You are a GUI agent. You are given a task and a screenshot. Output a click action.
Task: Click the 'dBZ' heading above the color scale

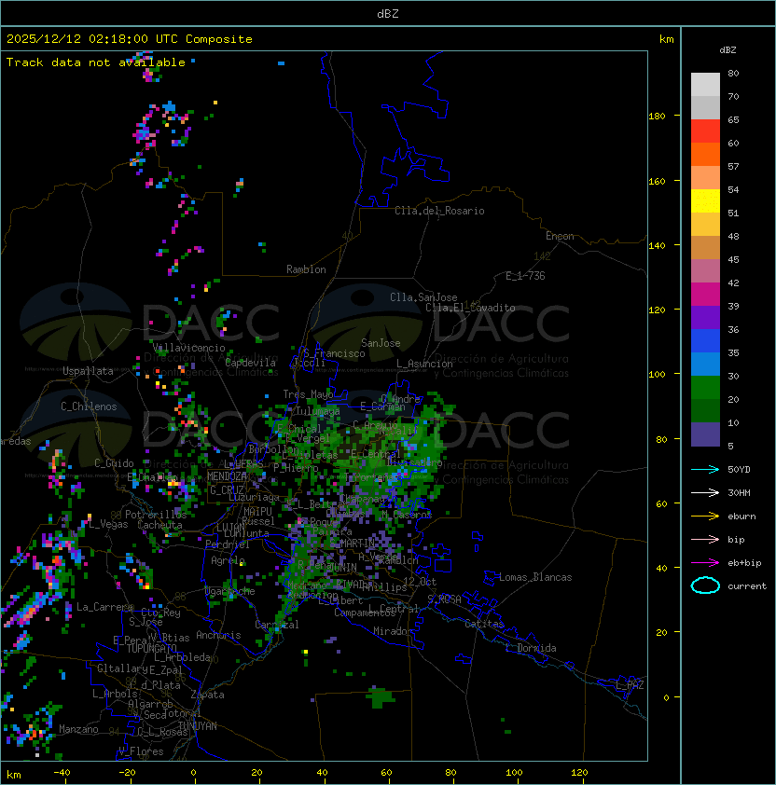727,50
